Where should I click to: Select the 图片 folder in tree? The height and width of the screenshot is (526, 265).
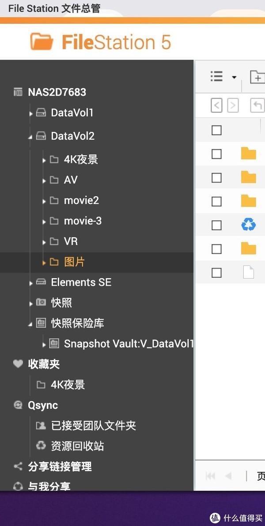click(74, 262)
